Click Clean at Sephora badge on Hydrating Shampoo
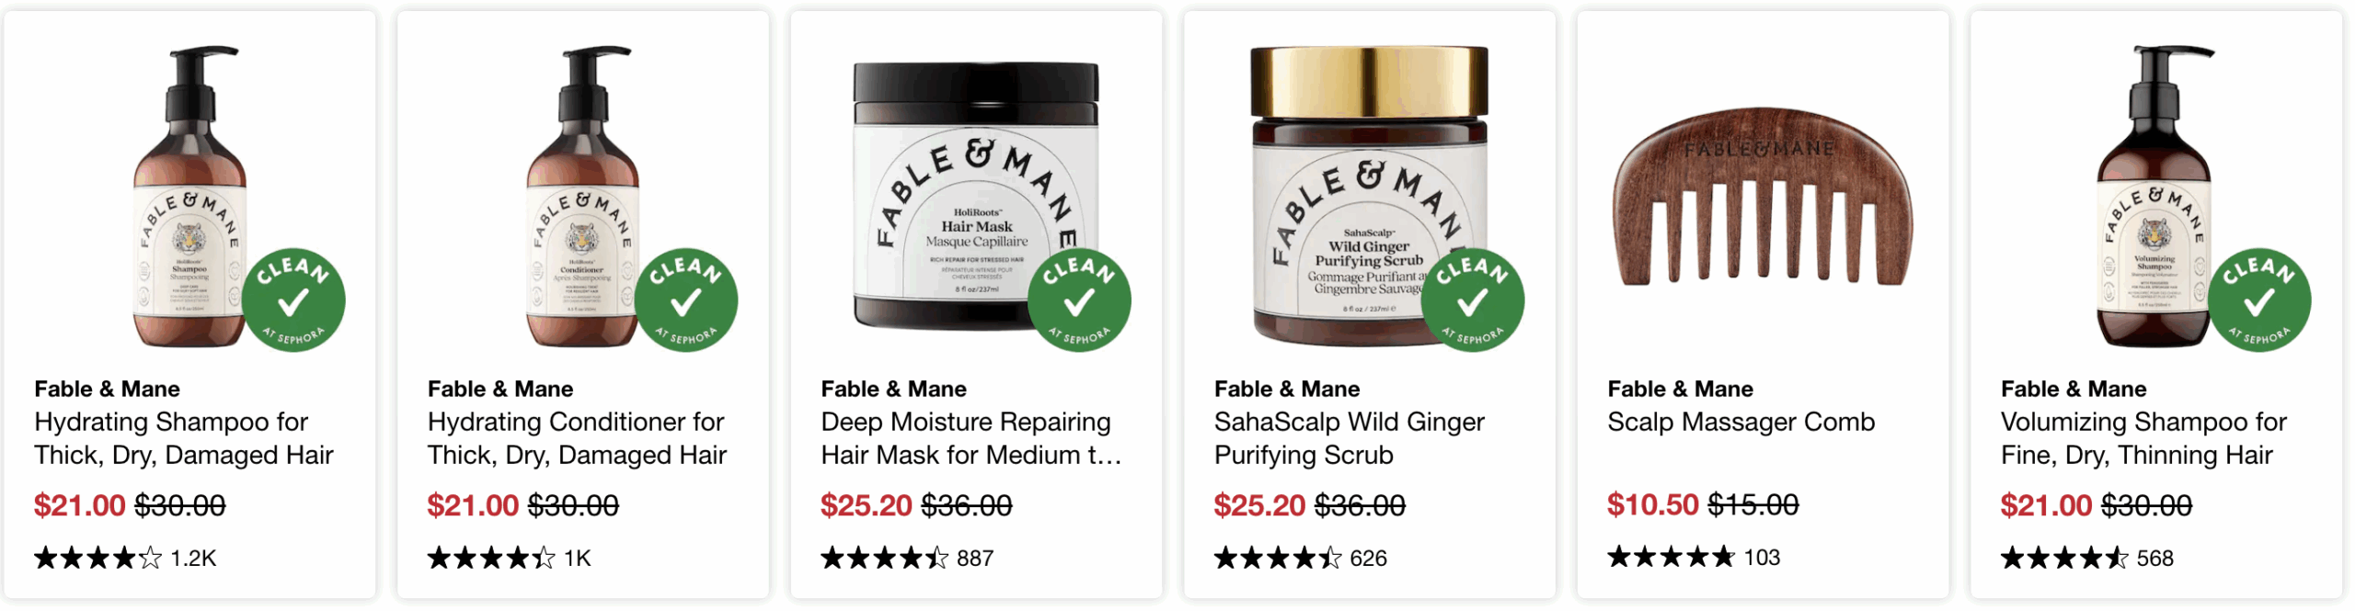The height and width of the screenshot is (611, 2355). 293,300
